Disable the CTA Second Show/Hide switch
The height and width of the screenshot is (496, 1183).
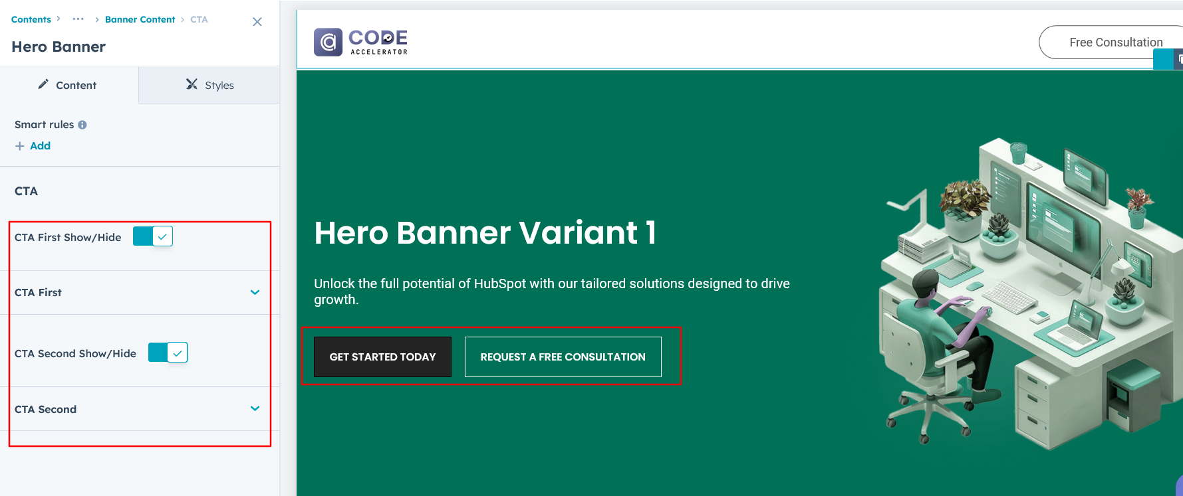(168, 353)
